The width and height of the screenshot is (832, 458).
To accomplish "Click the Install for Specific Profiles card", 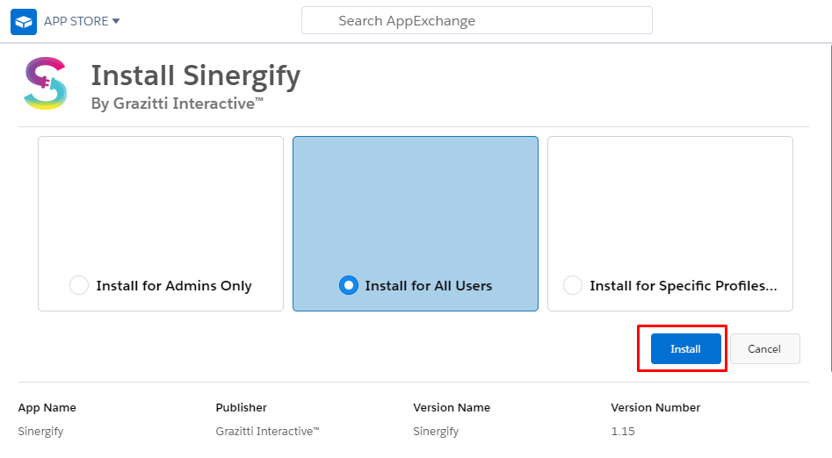I will click(x=670, y=224).
